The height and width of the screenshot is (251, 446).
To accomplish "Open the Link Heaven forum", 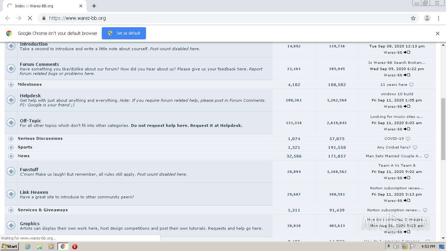I will click(x=34, y=192).
